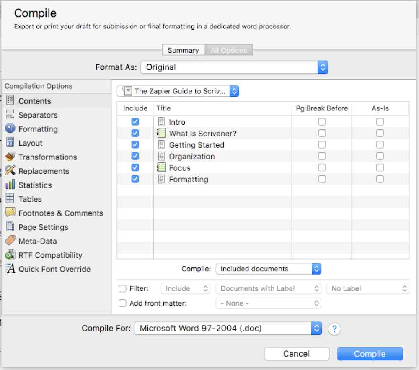Open the Page Settings options
This screenshot has height=370, width=419.
click(56, 227)
